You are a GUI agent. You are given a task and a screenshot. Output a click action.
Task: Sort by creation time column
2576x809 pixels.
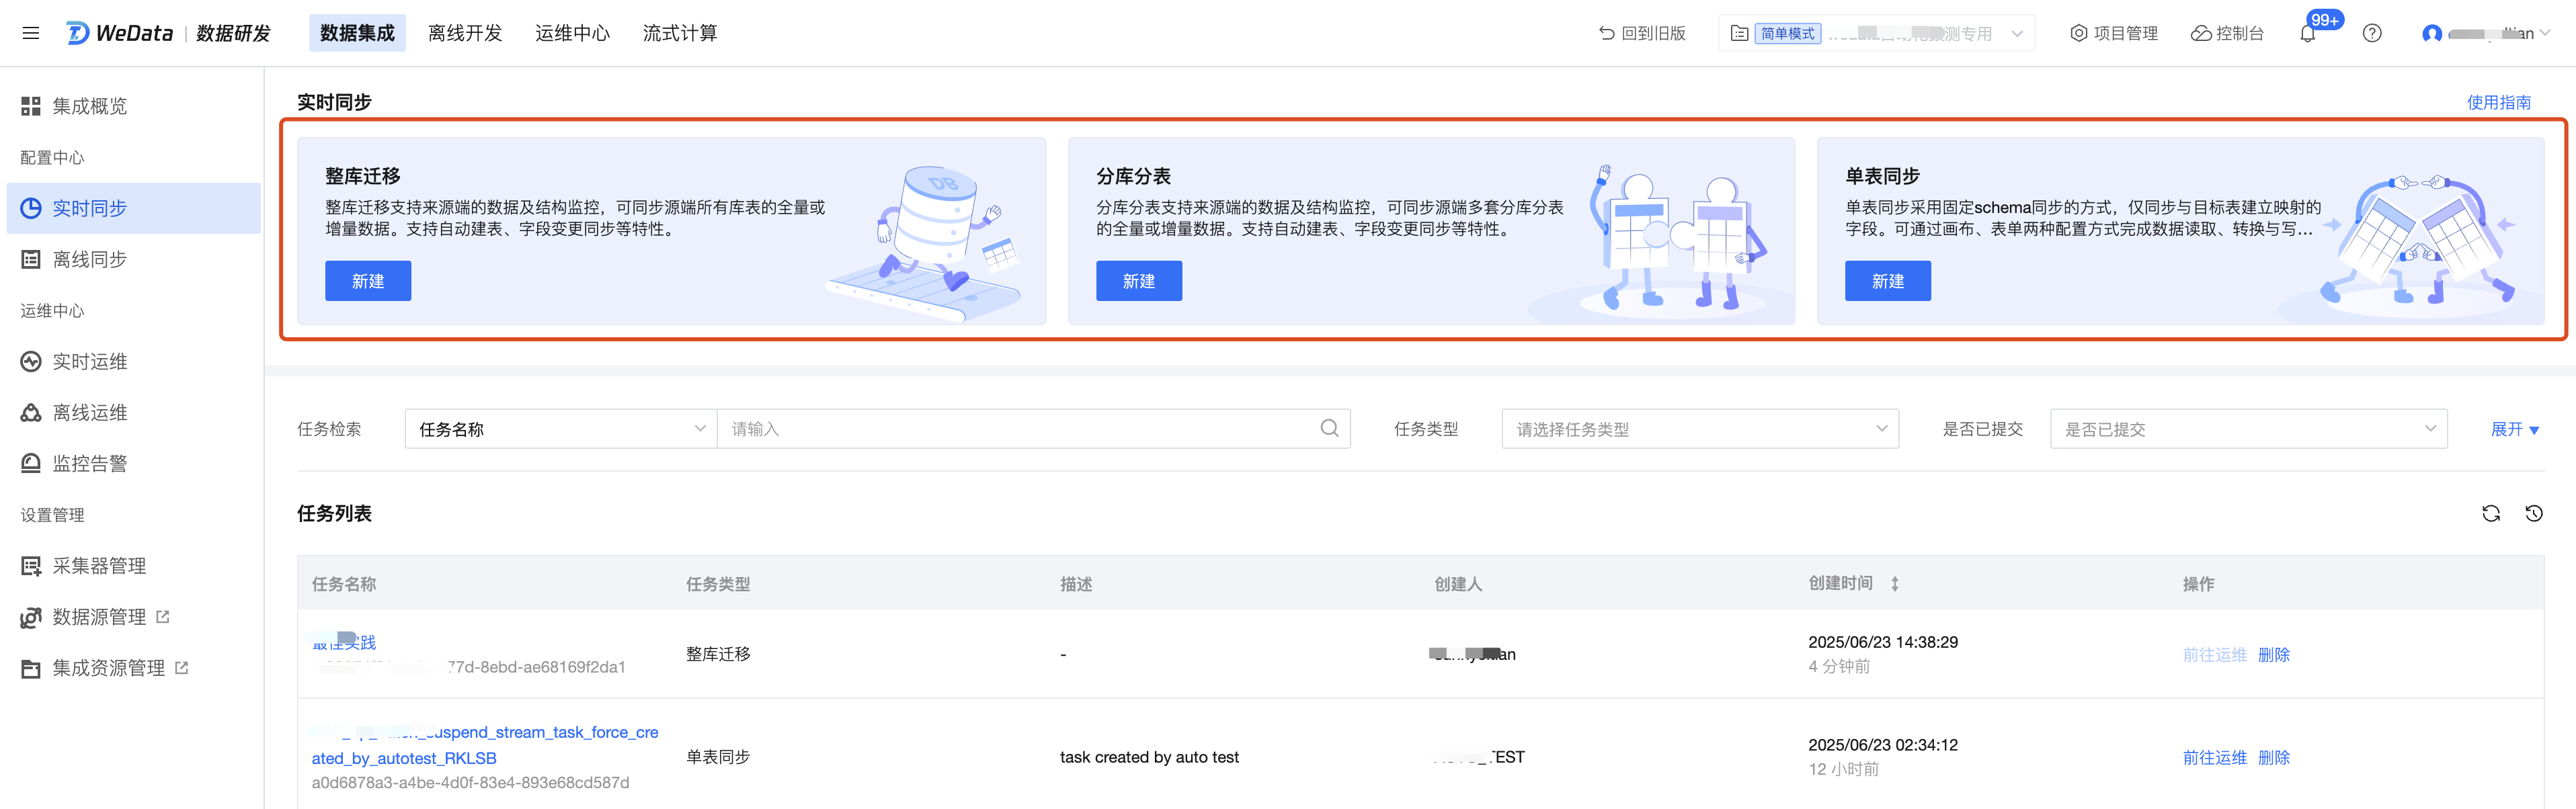pos(1895,583)
